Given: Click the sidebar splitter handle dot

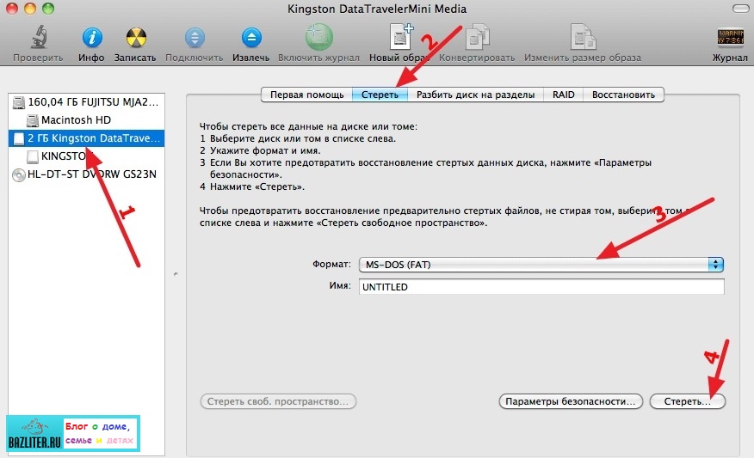Looking at the screenshot, I should (176, 274).
